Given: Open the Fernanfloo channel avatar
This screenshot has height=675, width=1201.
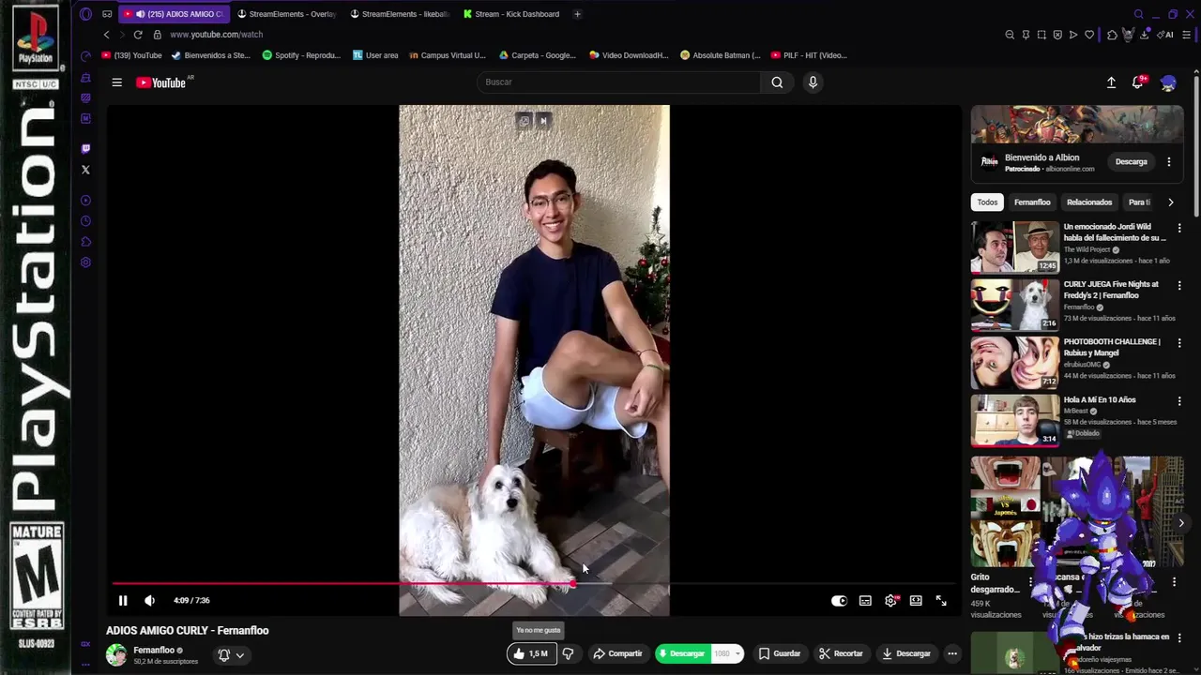Looking at the screenshot, I should coord(116,655).
